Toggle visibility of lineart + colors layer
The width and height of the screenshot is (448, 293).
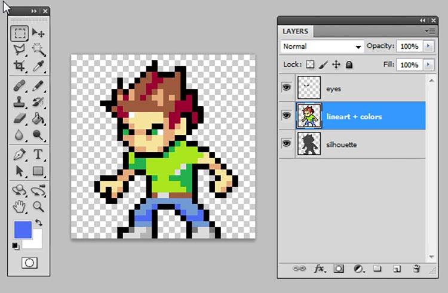coord(286,115)
